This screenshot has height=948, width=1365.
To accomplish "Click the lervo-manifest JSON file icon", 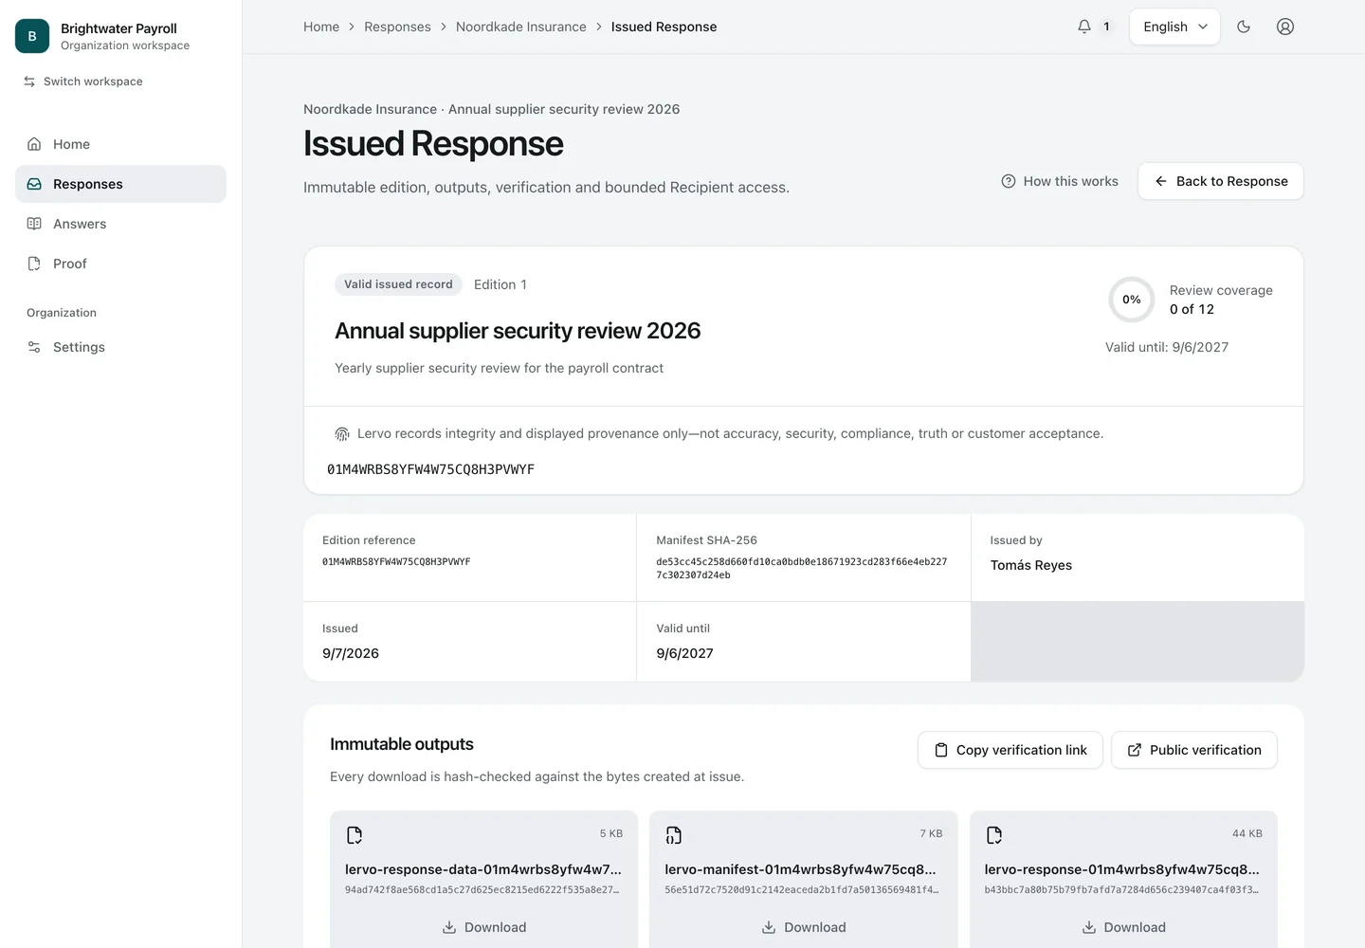I will click(674, 835).
